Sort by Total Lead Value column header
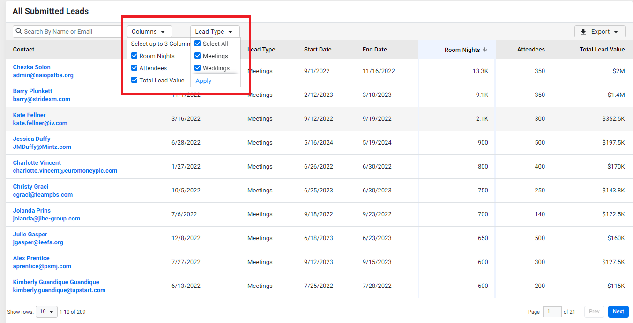The height and width of the screenshot is (323, 633). (x=602, y=50)
